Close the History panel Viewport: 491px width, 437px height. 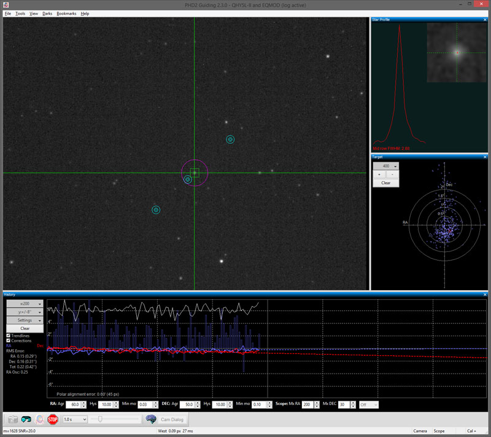click(485, 294)
